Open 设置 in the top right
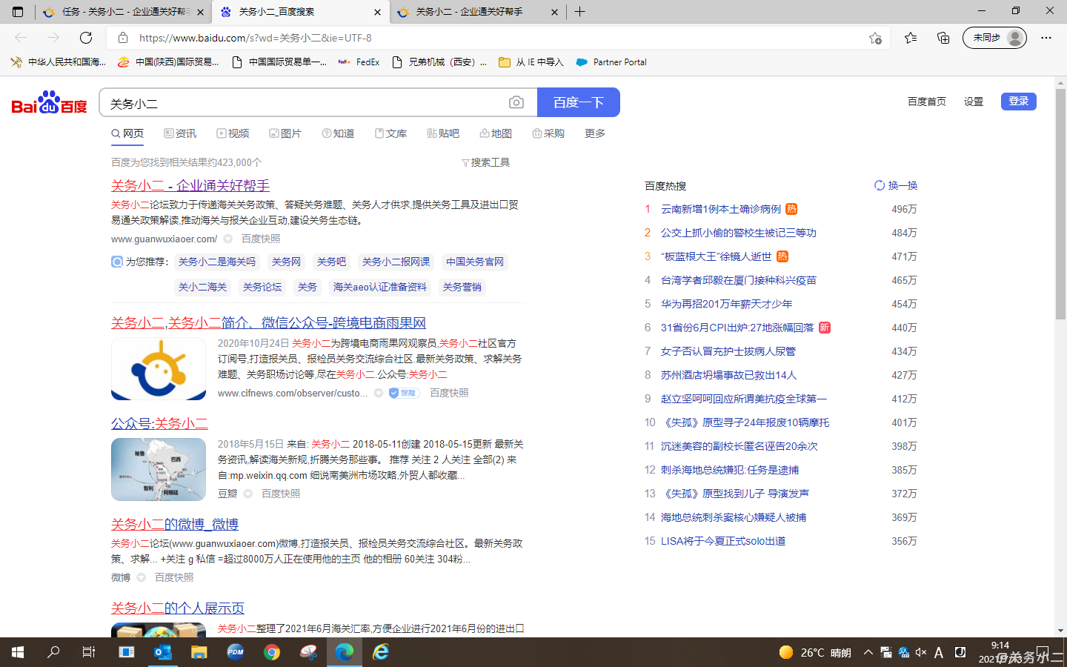The width and height of the screenshot is (1067, 667). tap(974, 102)
